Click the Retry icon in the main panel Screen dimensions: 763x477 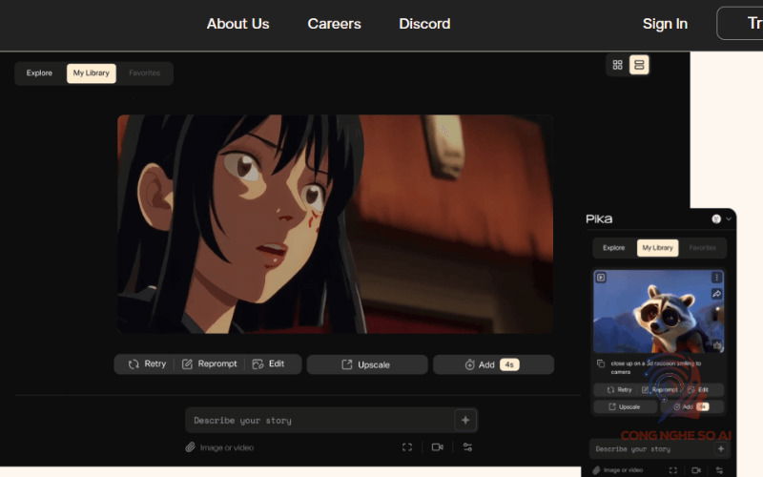pos(134,364)
